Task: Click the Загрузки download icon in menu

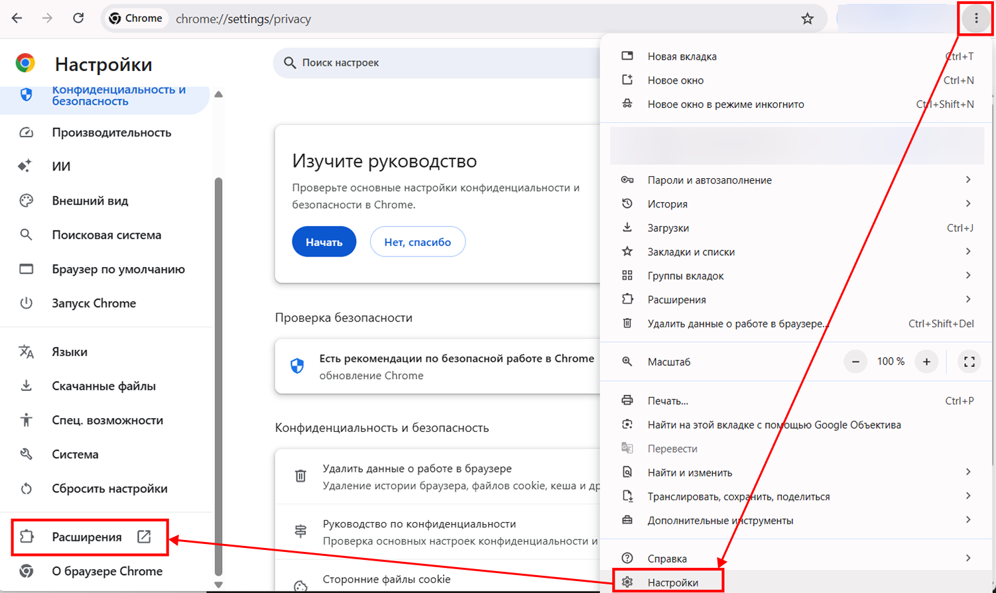Action: click(x=627, y=228)
